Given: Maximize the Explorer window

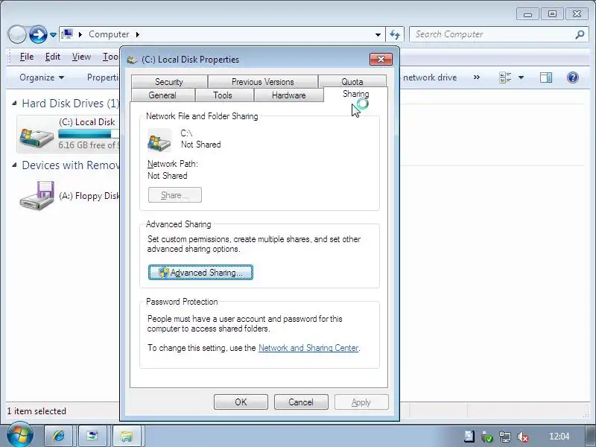Looking at the screenshot, I should 552,14.
